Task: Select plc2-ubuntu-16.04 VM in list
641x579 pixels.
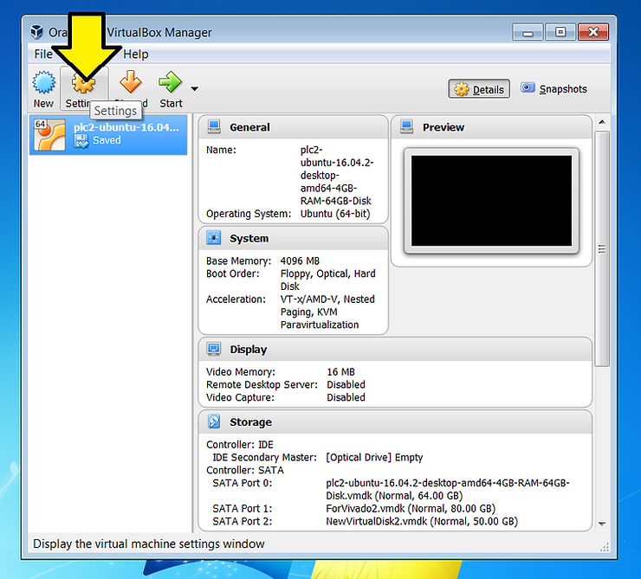Action: coord(108,134)
